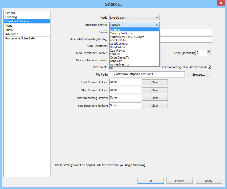The height and width of the screenshot is (189, 227).
Task: Click Apply to save settings
Action: [209, 181]
